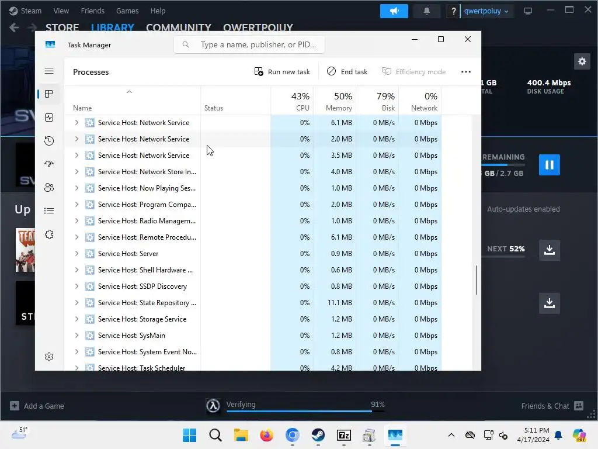Open clock showing 5:11 PM
598x449 pixels.
(533, 435)
